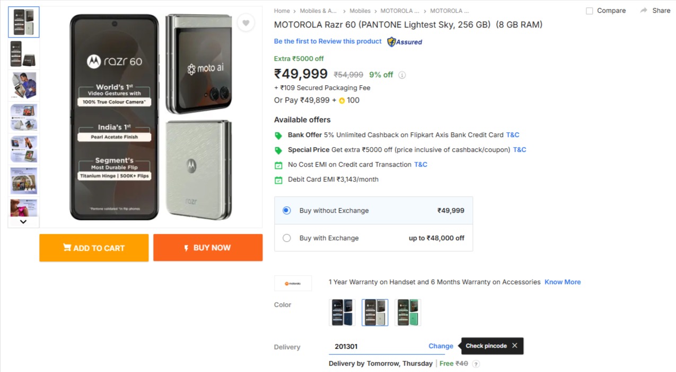Go to Mobiles breadcrumb category
Viewport: 676px width, 372px height.
tap(360, 11)
